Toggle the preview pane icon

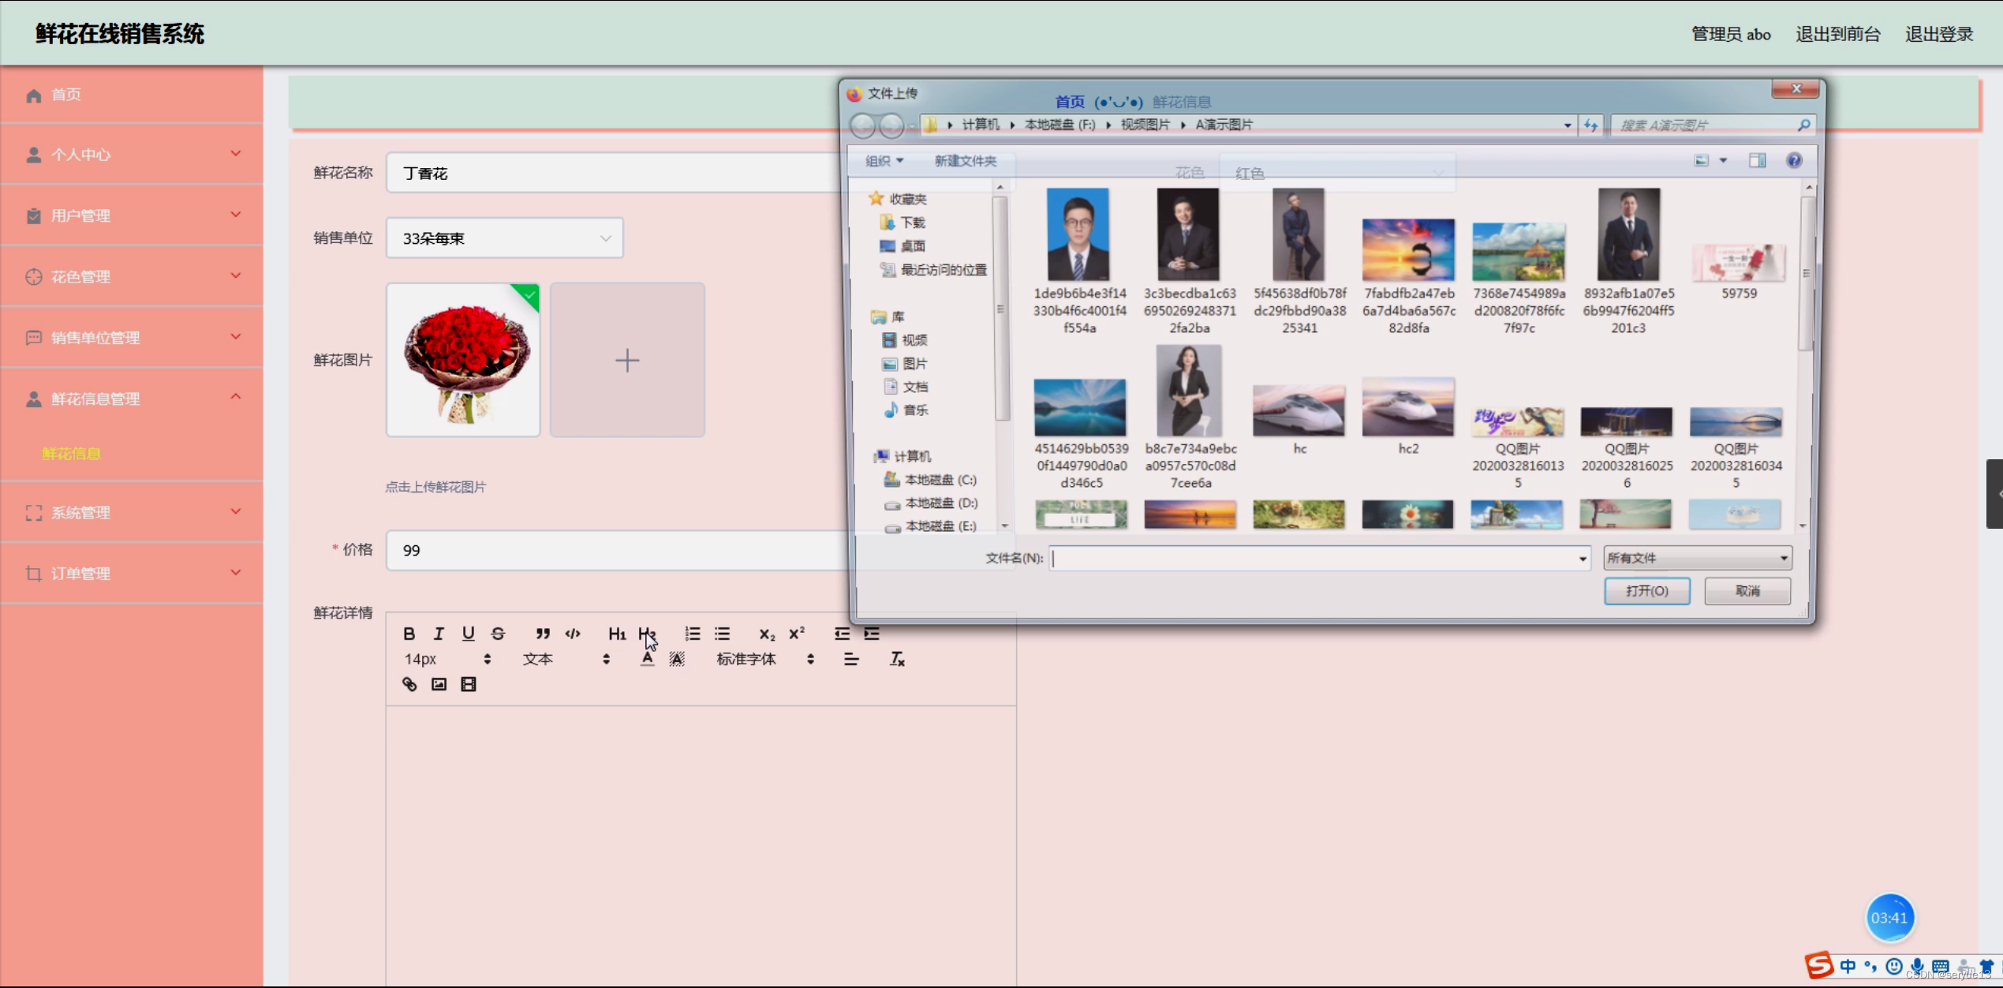[x=1757, y=161]
